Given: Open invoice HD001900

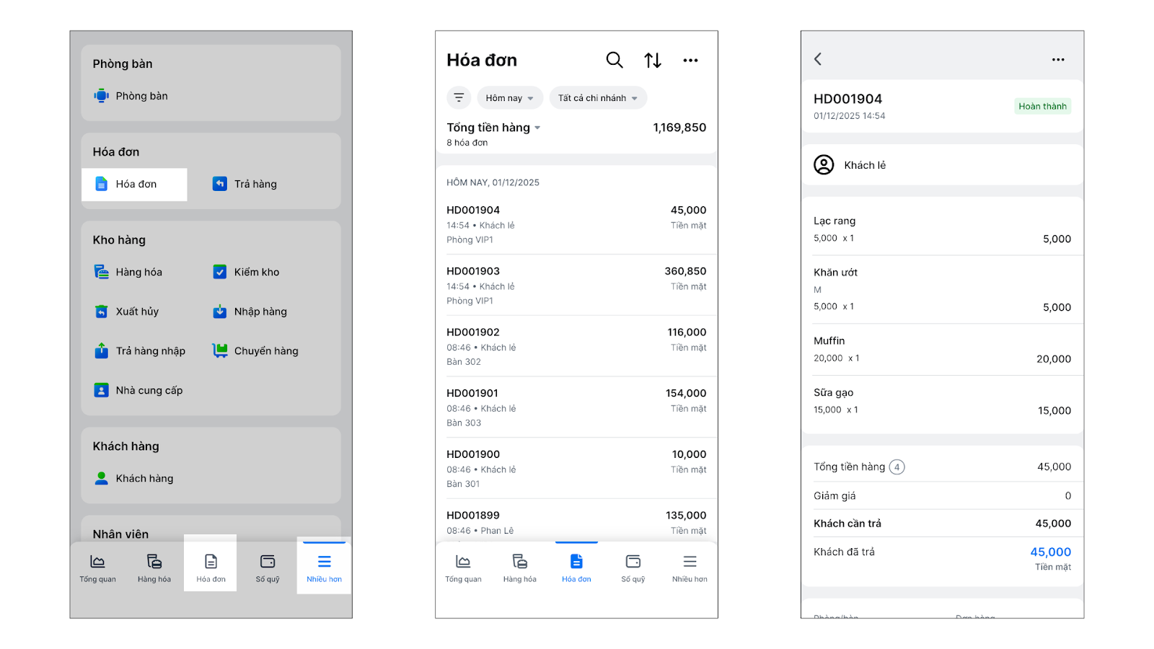Looking at the screenshot, I should pos(576,469).
